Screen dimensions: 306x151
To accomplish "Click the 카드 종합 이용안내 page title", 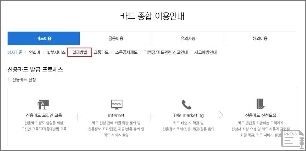I will coord(152,16).
